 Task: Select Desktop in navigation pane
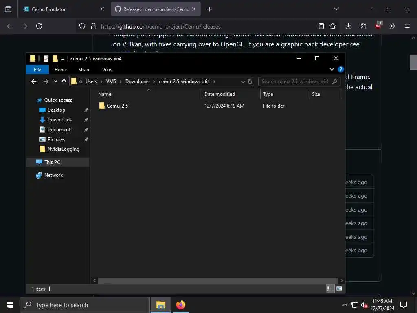(56, 110)
